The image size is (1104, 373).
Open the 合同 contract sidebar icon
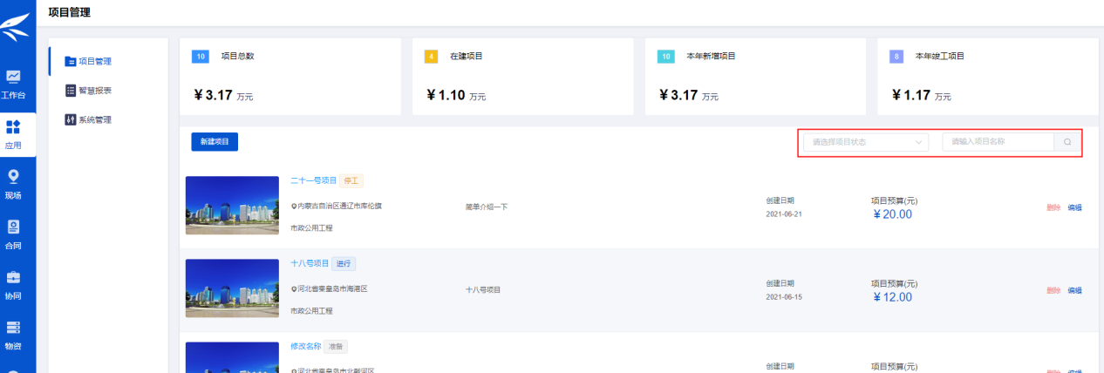[14, 227]
